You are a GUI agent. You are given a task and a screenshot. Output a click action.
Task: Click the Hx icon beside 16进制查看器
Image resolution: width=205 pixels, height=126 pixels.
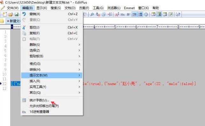click(x=24, y=112)
